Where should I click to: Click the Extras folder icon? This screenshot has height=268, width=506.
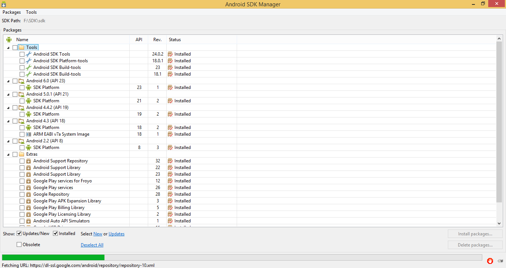pyautogui.click(x=21, y=154)
